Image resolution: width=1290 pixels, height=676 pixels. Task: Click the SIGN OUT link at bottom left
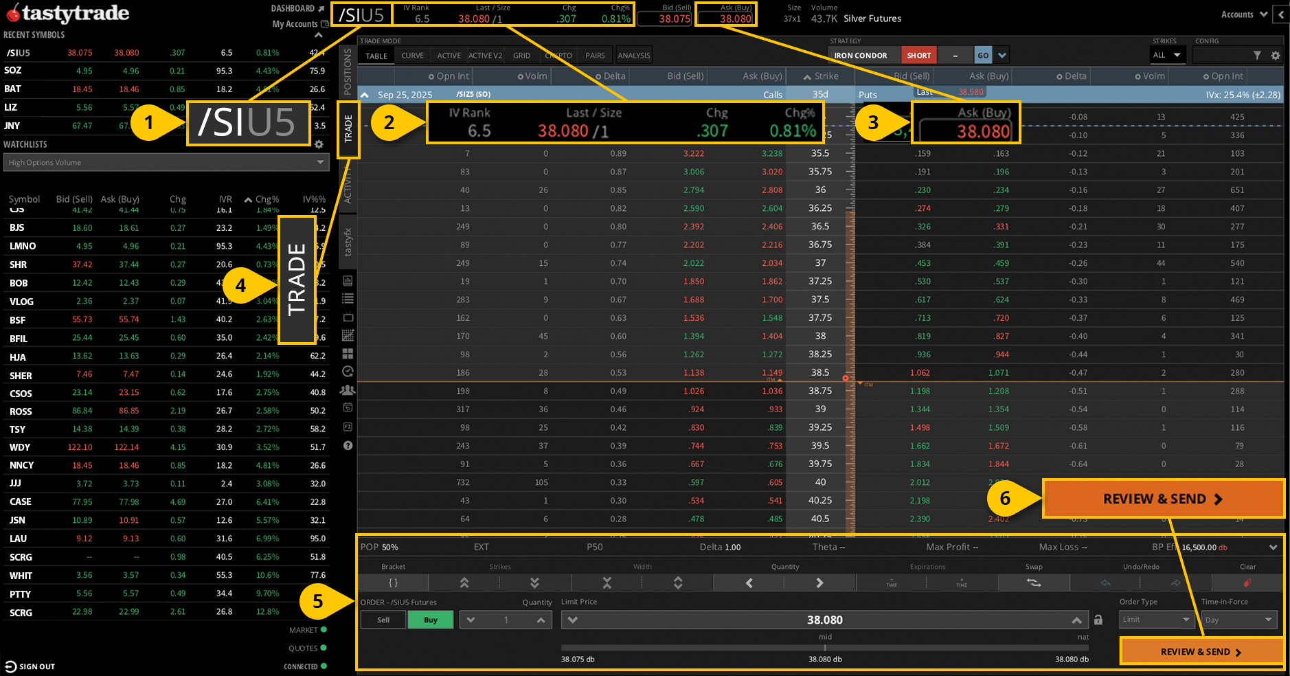[x=29, y=666]
